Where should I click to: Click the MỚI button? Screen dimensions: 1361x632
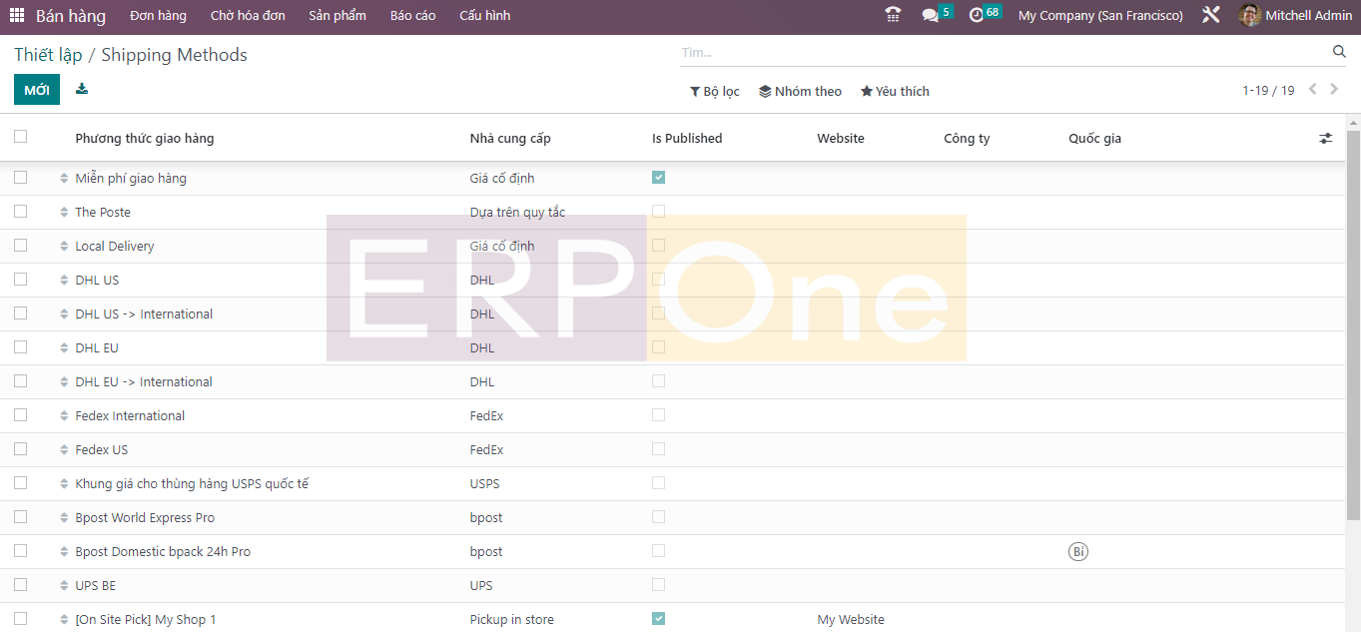pyautogui.click(x=37, y=90)
